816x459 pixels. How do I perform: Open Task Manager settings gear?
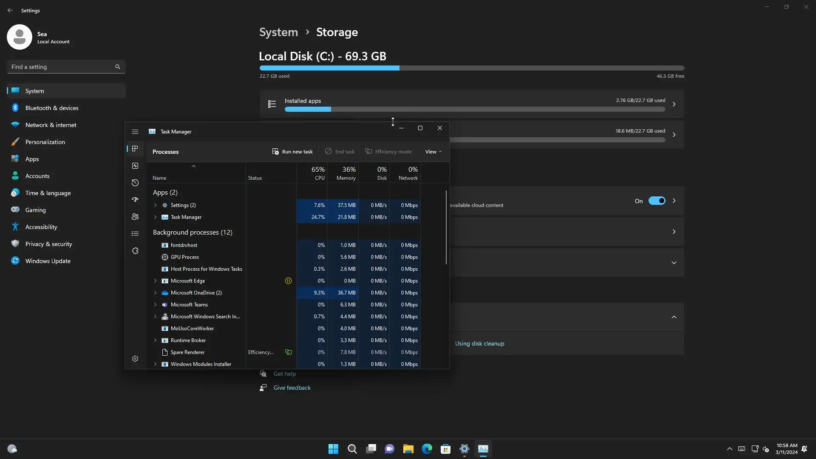(135, 359)
